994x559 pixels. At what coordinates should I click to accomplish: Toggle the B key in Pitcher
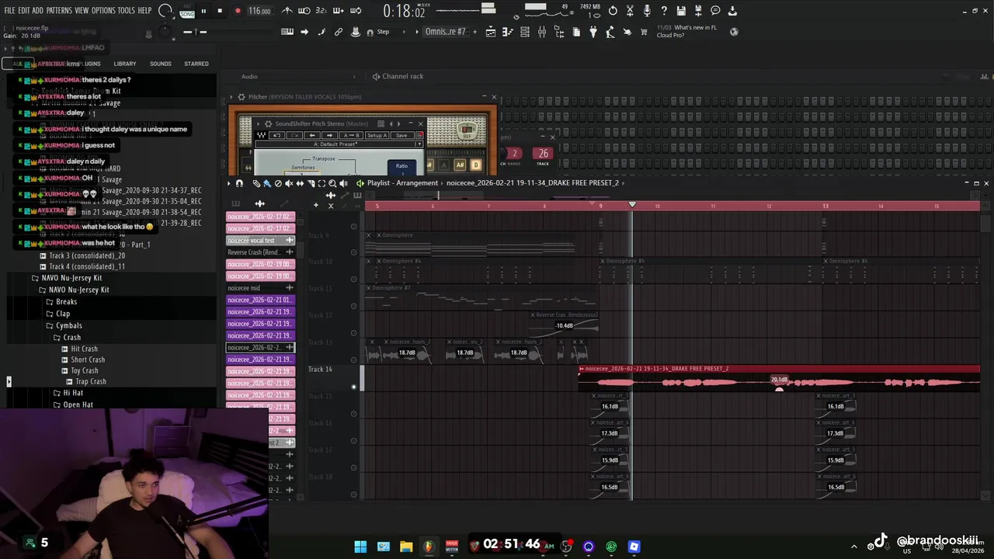click(x=476, y=165)
